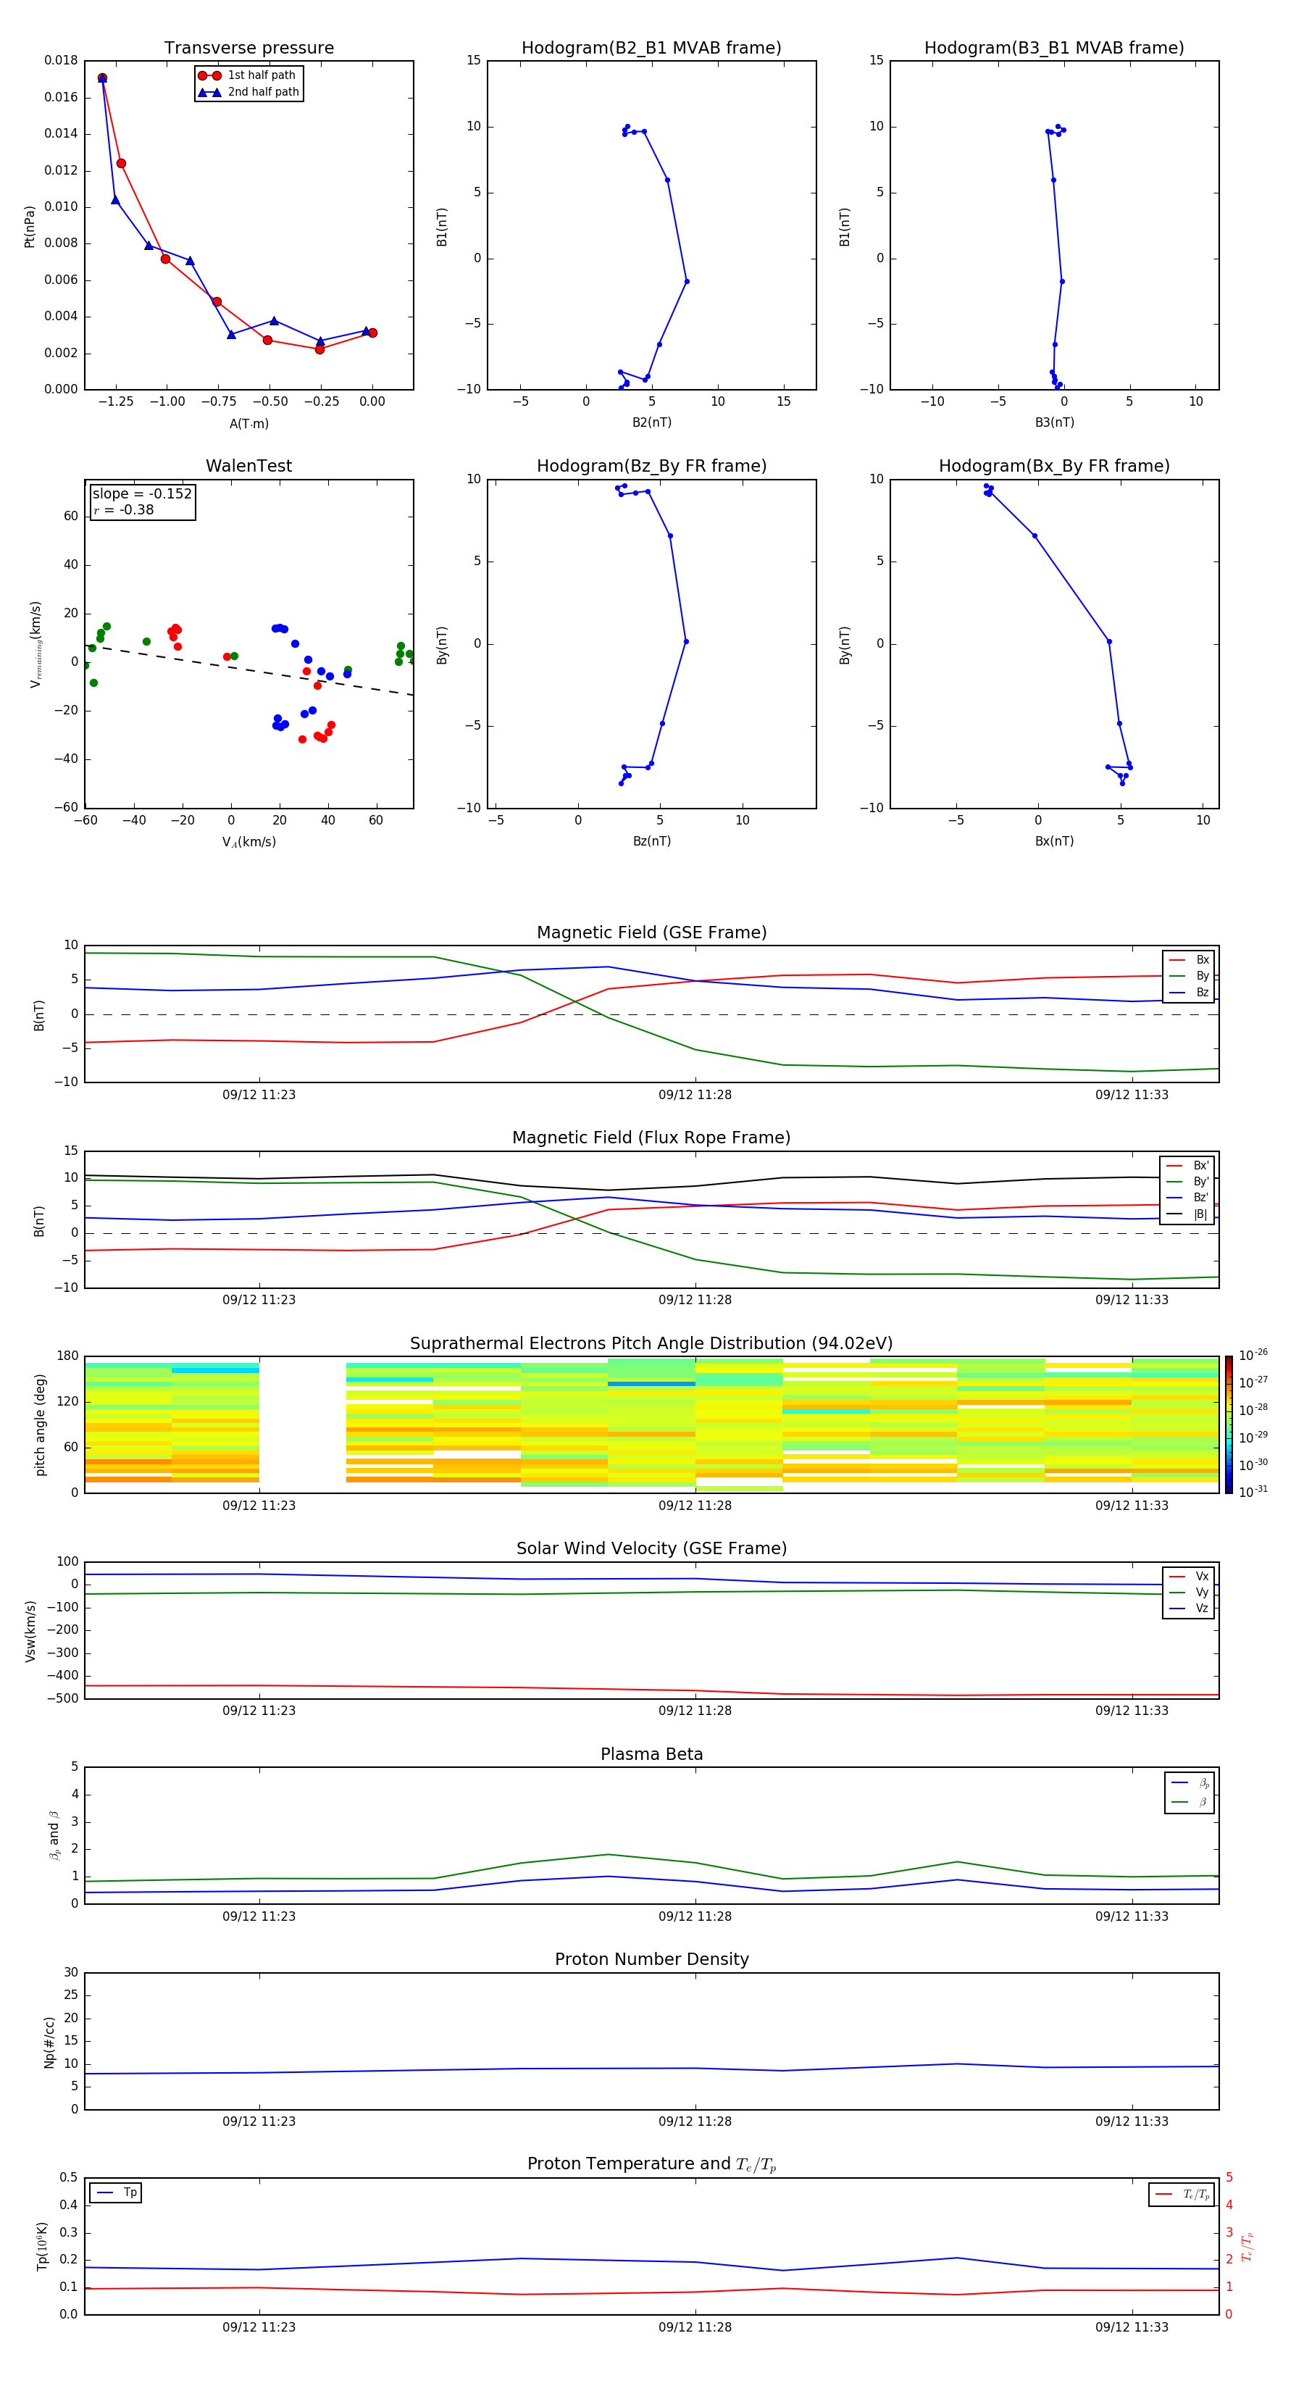Click the Bx legend entry in GSE magnetic field plot
Screen dimensions: 1304x2391
pos(1189,960)
